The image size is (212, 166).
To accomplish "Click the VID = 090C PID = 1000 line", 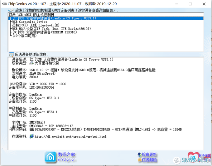I will (48, 84).
